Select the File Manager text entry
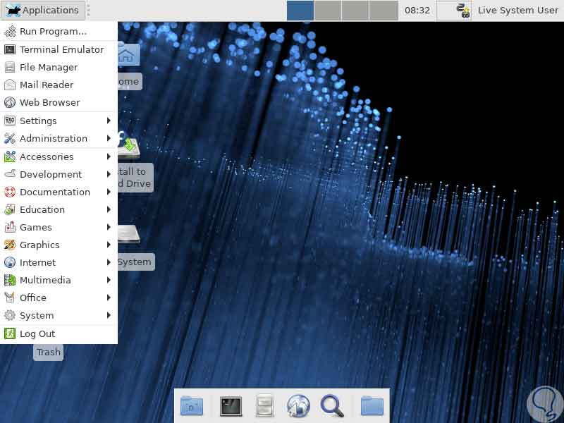The width and height of the screenshot is (564, 423). [x=49, y=68]
